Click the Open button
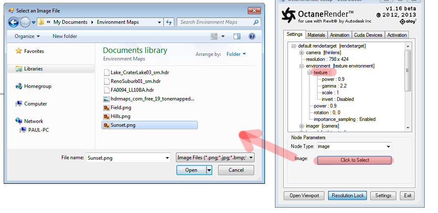The image size is (438, 213). [191, 170]
